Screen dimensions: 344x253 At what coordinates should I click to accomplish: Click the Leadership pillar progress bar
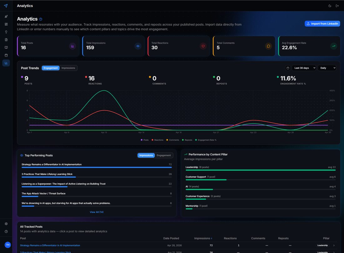[261, 170]
